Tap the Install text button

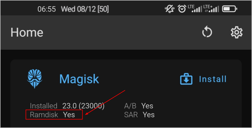click(213, 79)
